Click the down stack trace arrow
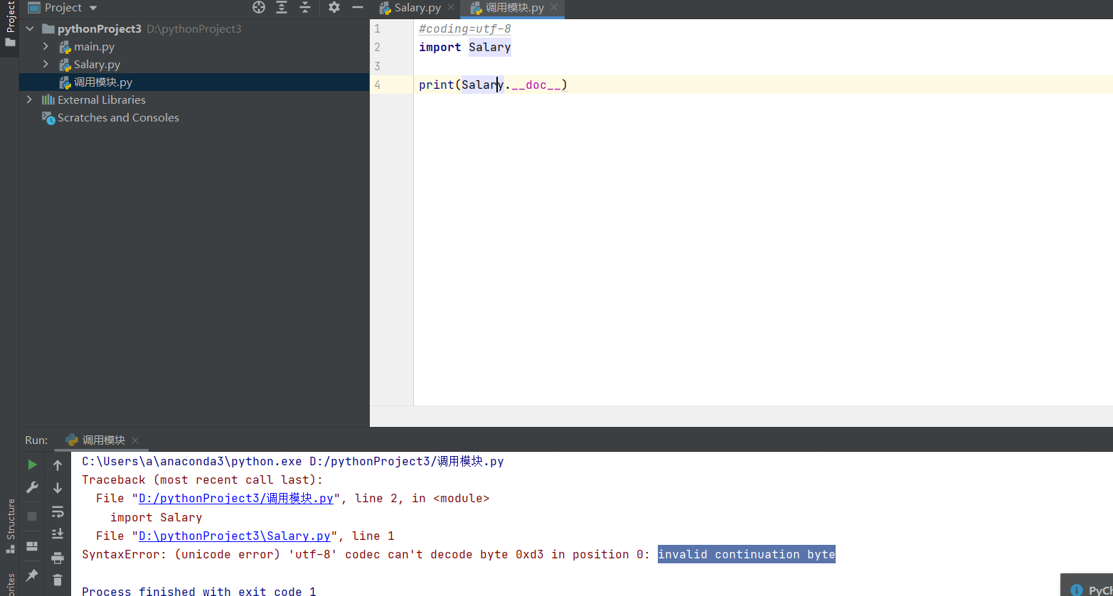Screen dimensions: 1113x596 tap(58, 488)
